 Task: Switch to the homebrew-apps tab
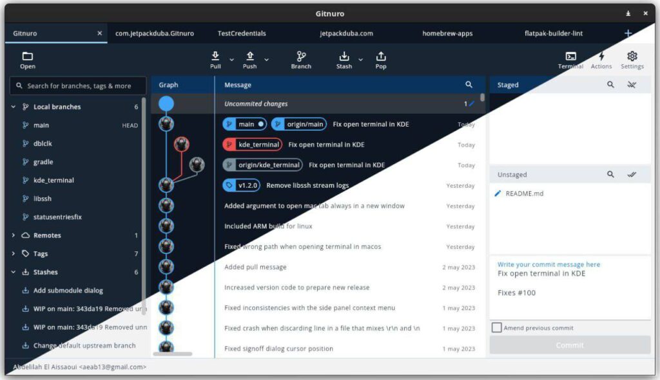click(x=446, y=33)
